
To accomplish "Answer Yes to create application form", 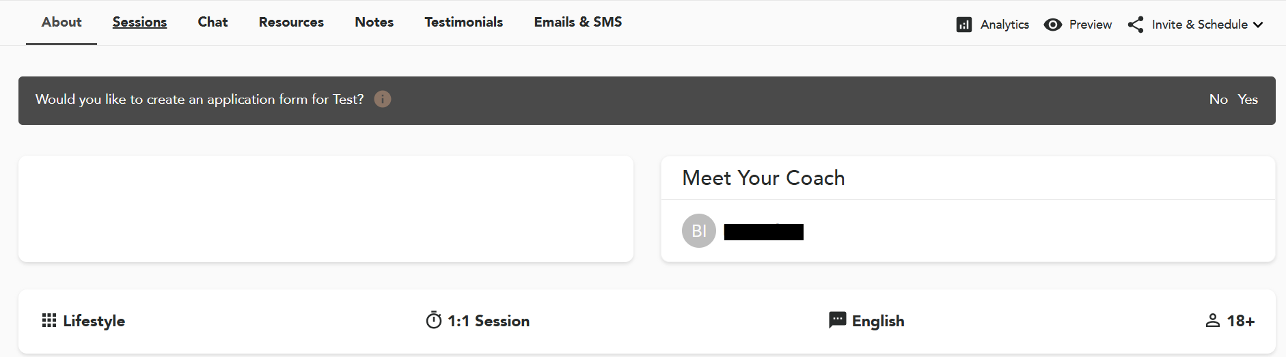I will pyautogui.click(x=1248, y=99).
